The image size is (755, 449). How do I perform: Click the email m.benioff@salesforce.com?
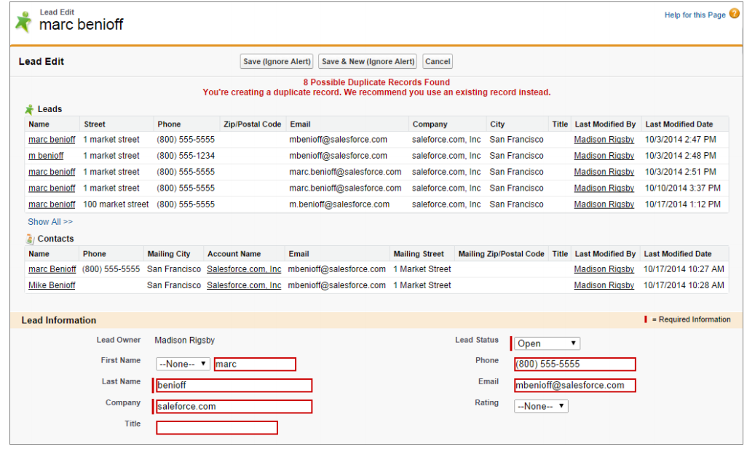tap(339, 204)
